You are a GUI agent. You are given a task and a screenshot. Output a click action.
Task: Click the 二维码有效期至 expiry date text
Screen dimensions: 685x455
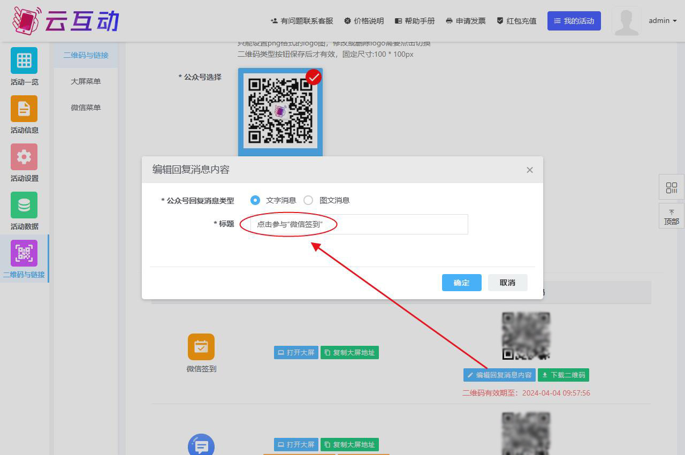click(x=526, y=393)
